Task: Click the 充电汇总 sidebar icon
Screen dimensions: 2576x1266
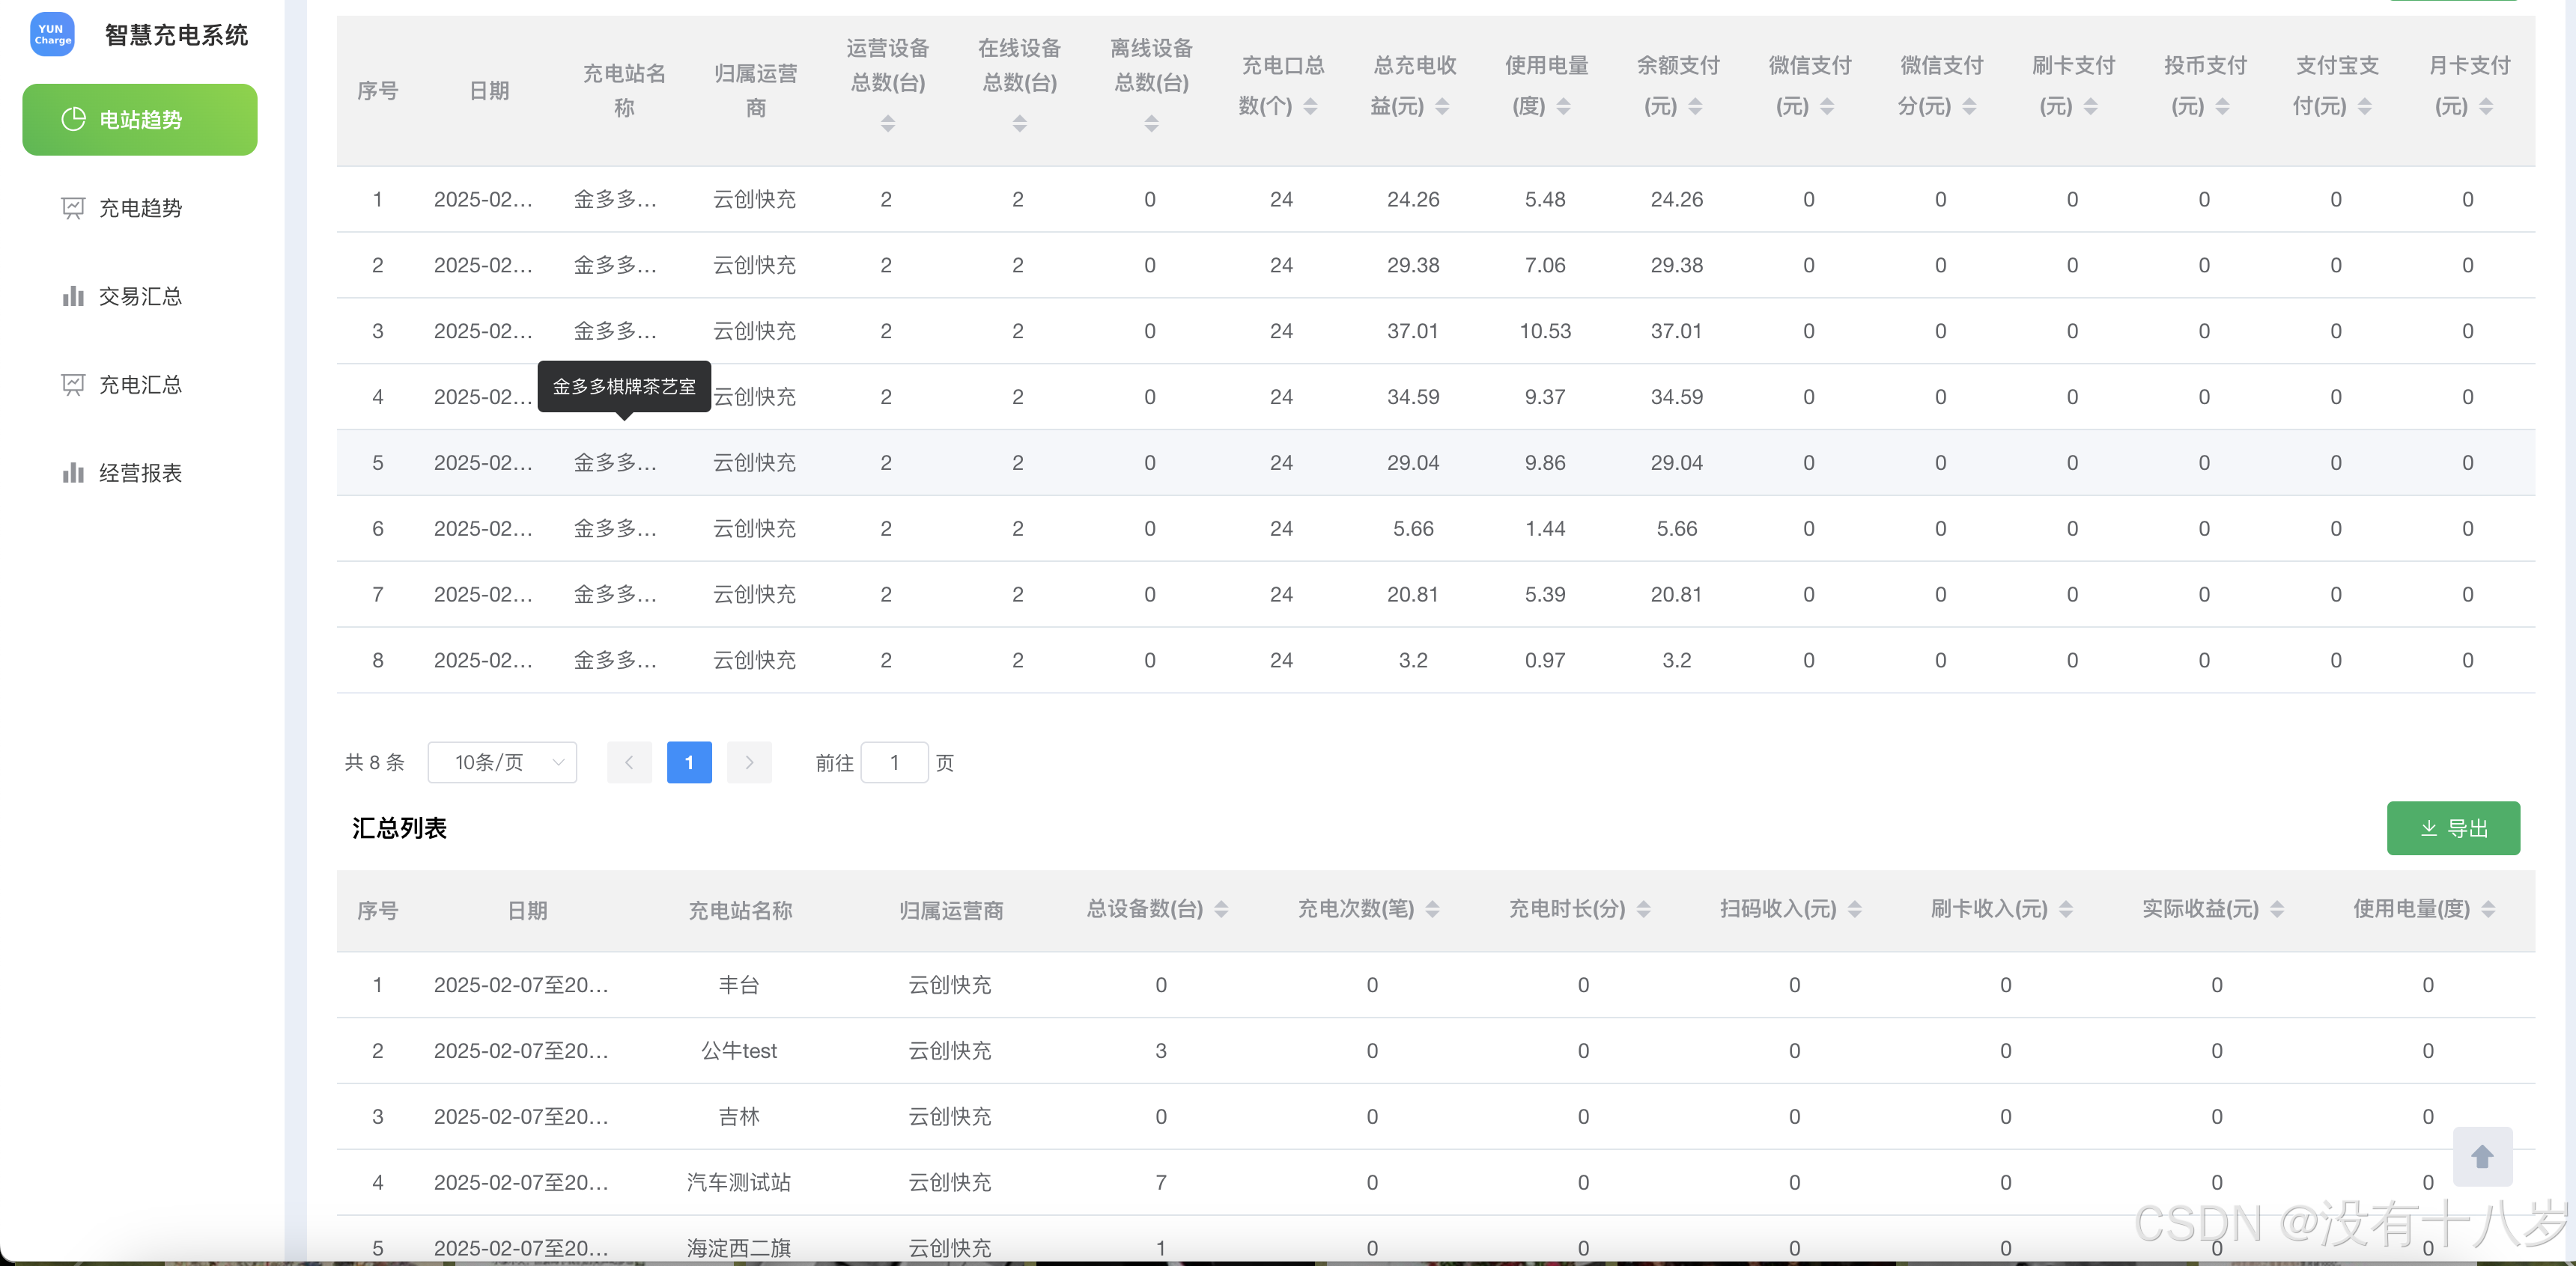Action: click(73, 385)
